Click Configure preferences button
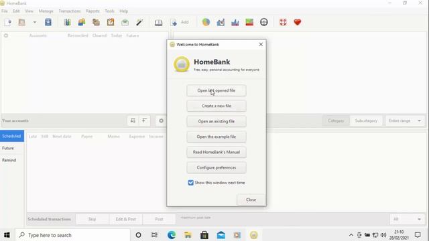 click(x=216, y=167)
